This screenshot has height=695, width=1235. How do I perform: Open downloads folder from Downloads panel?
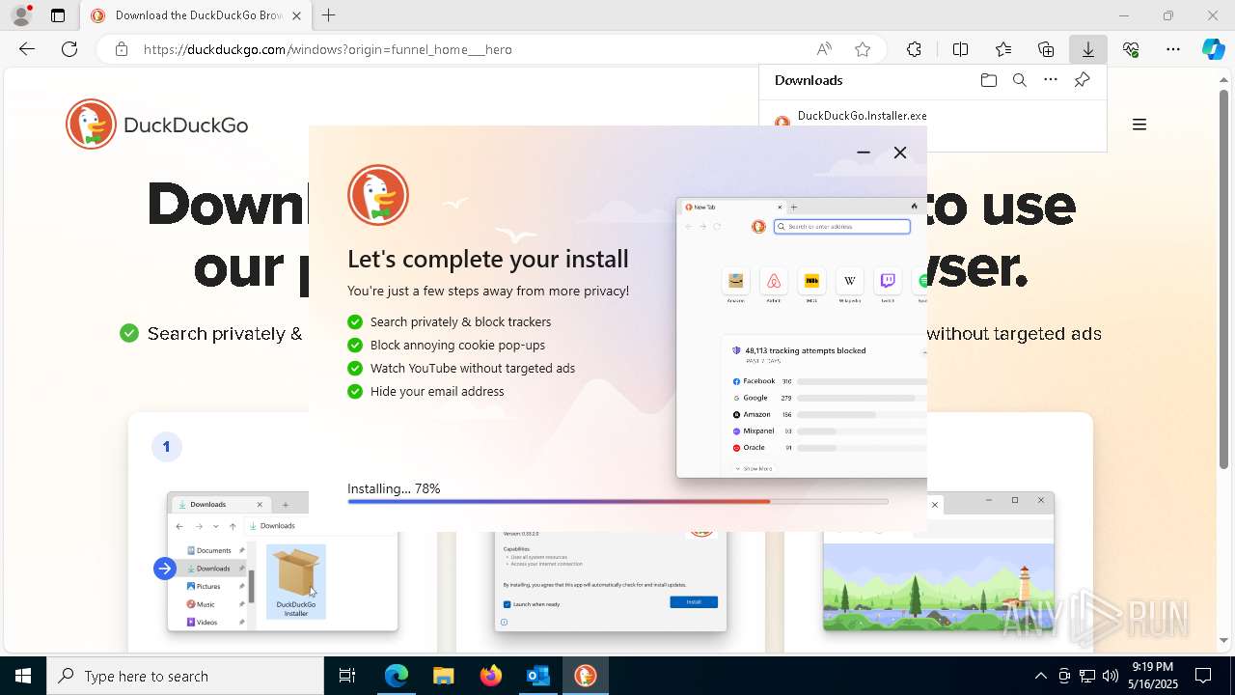(x=989, y=80)
